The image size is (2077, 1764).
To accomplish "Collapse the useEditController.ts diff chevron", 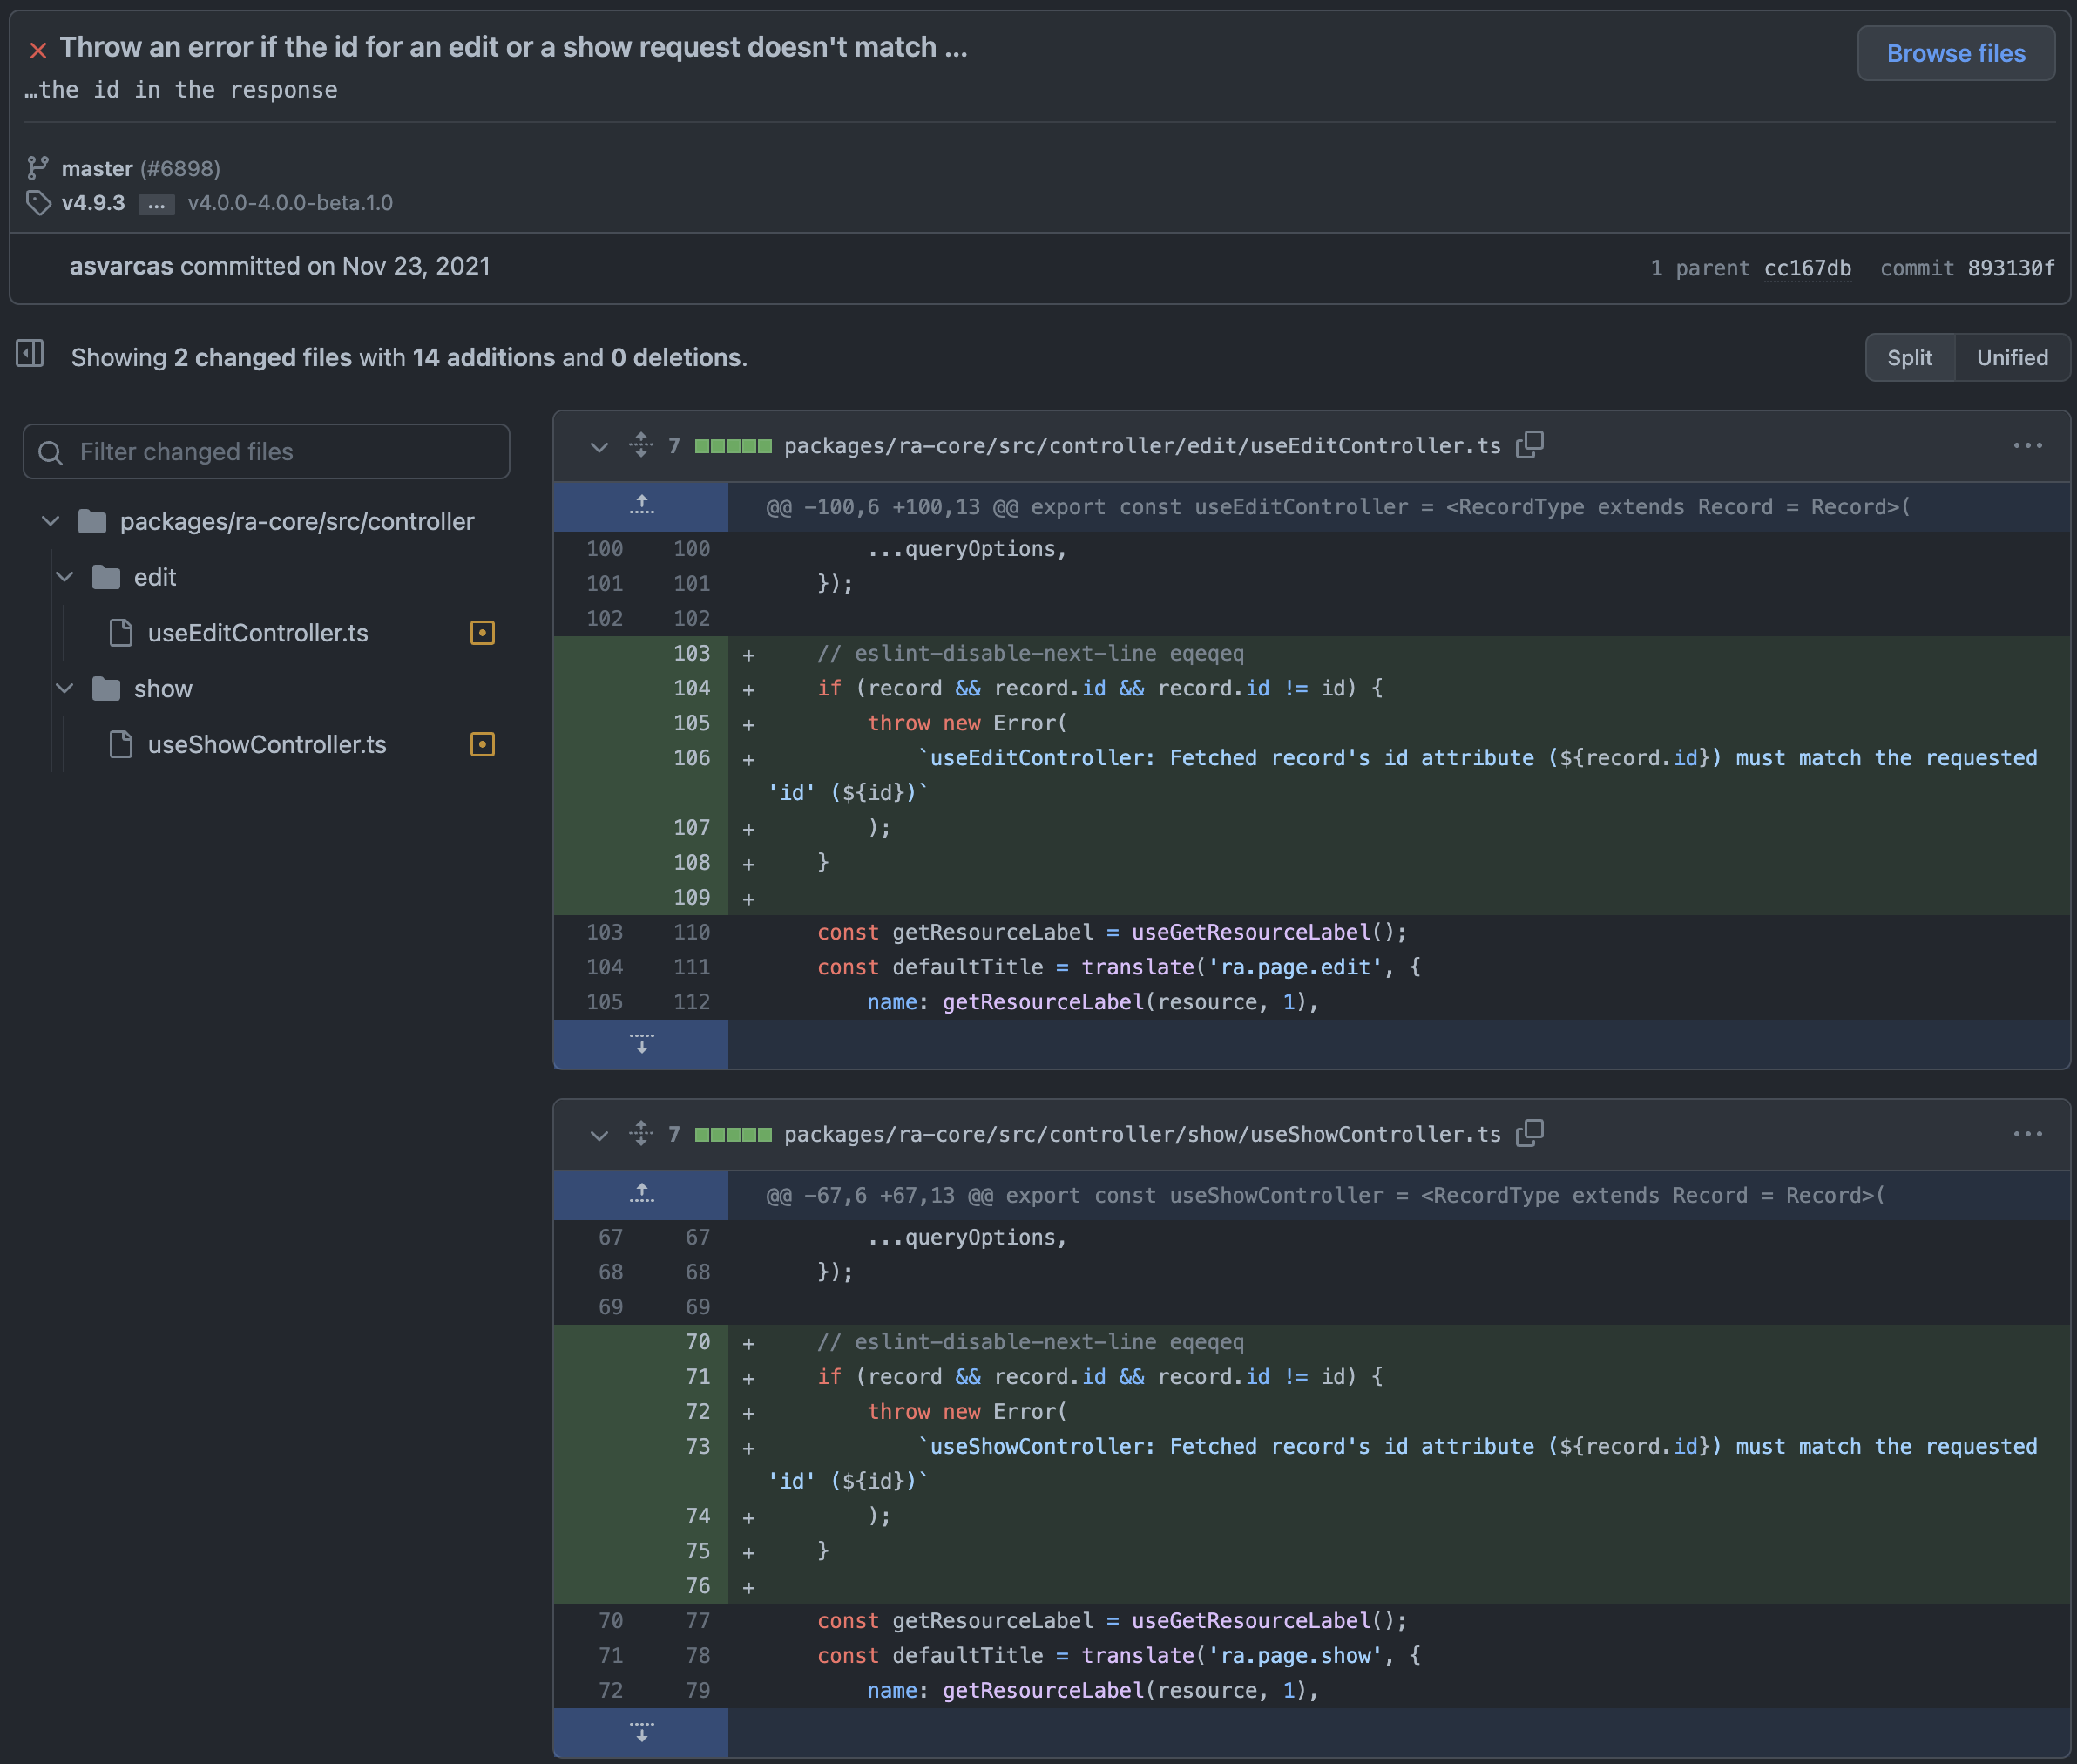I will [x=599, y=447].
